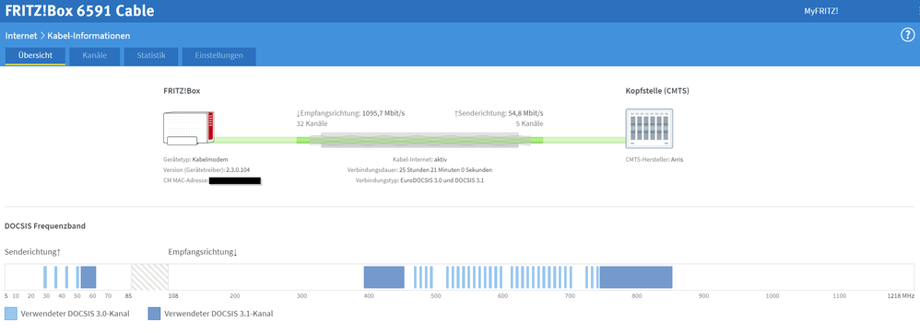Click Verbindungstyp EuroDOCSIS 3.0 und DOCSIS 3.1
The height and width of the screenshot is (333, 920).
click(x=420, y=180)
